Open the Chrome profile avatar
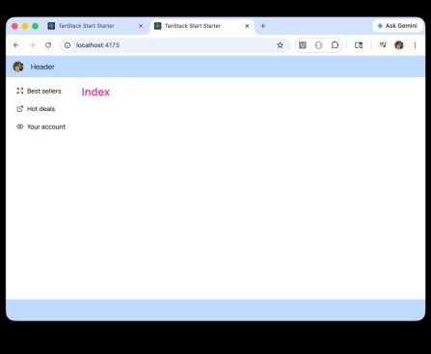The height and width of the screenshot is (354, 431). 399,45
